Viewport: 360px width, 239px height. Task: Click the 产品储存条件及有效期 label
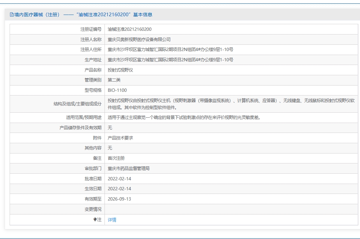[80, 128]
